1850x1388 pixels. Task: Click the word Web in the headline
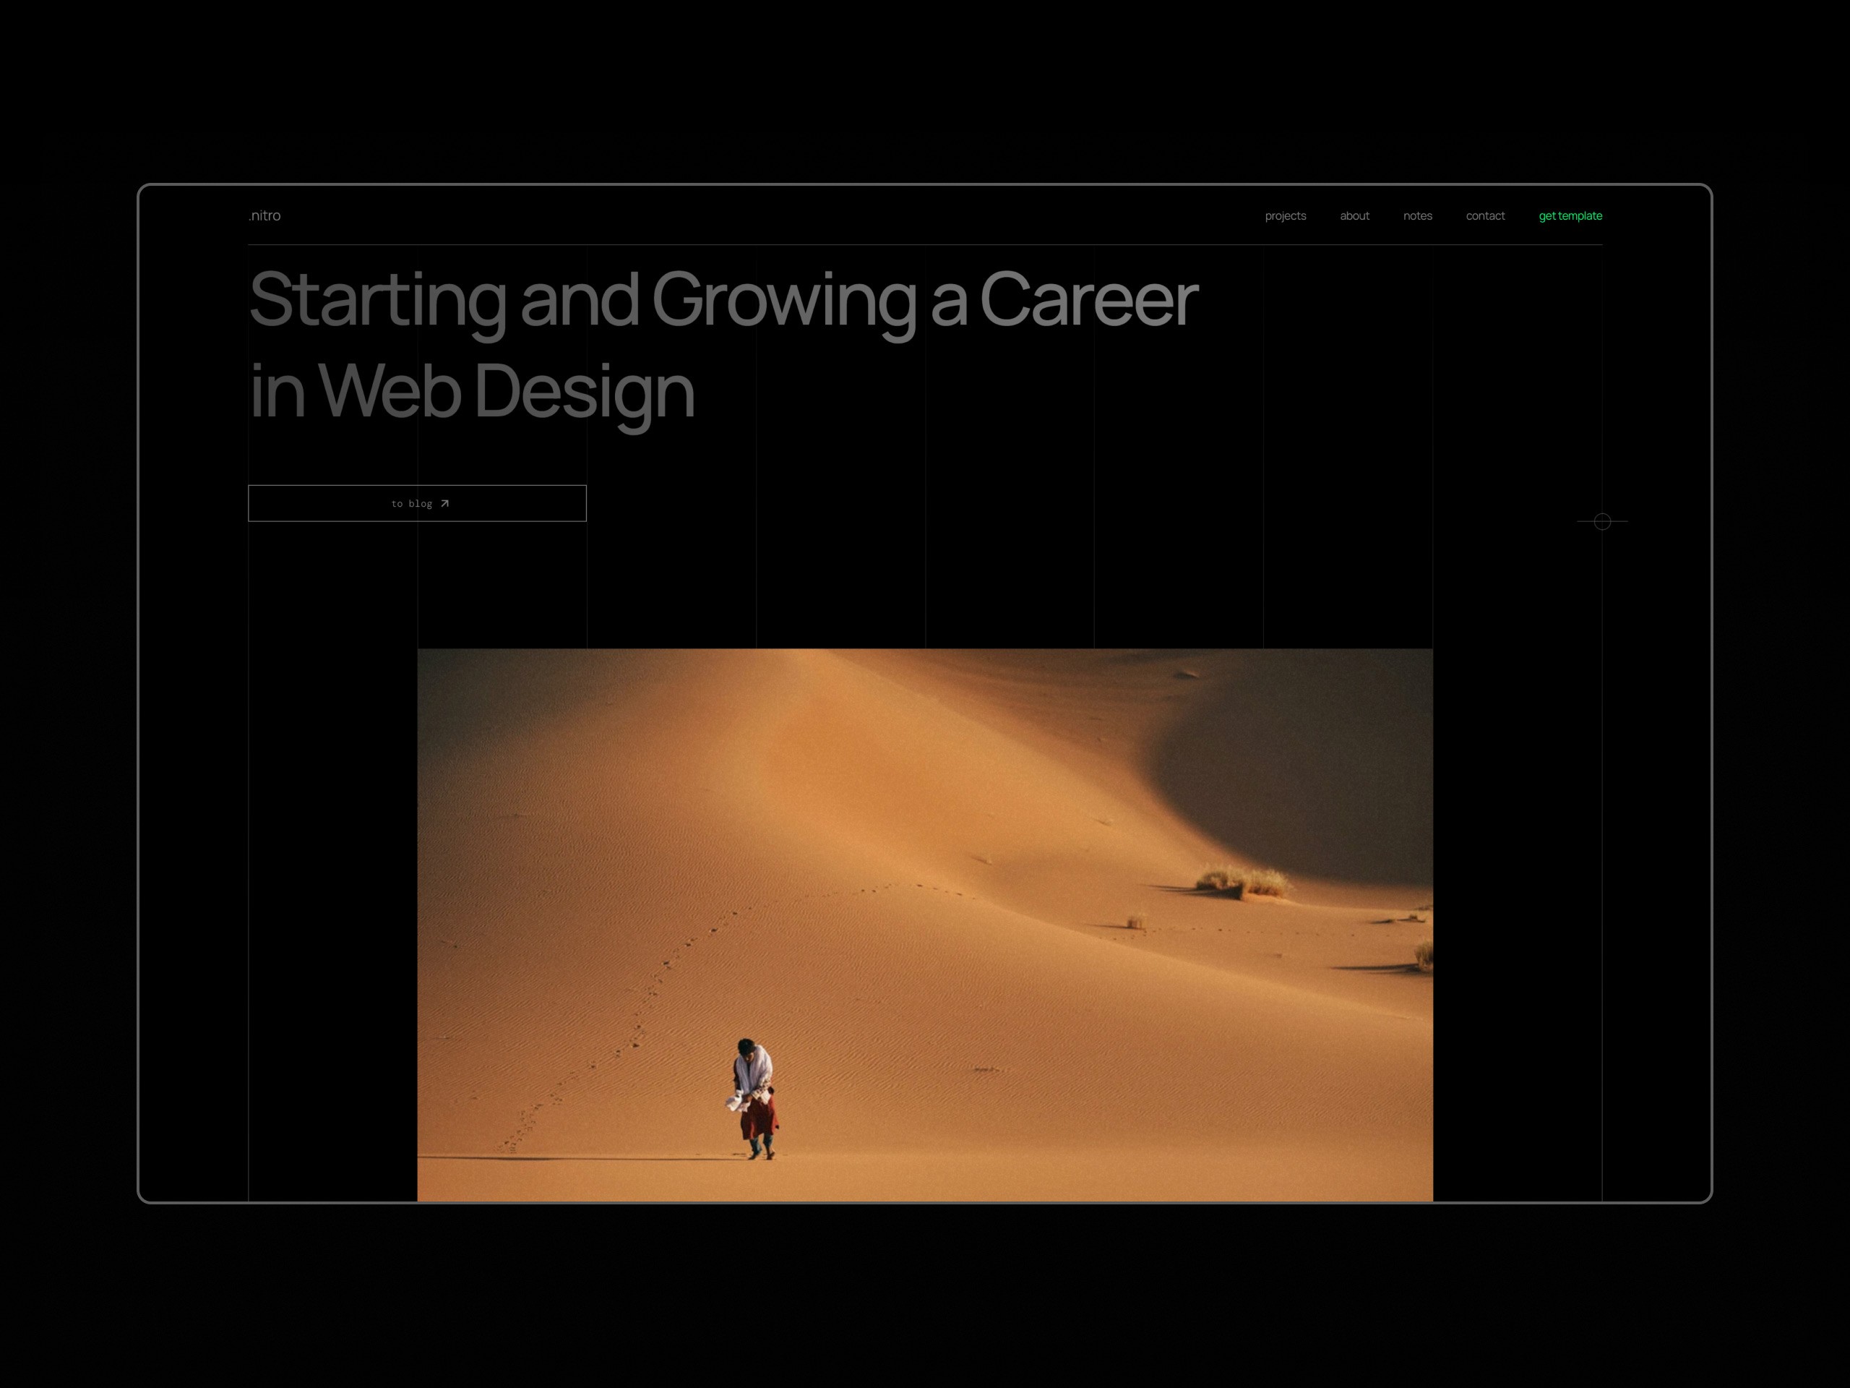tap(389, 390)
